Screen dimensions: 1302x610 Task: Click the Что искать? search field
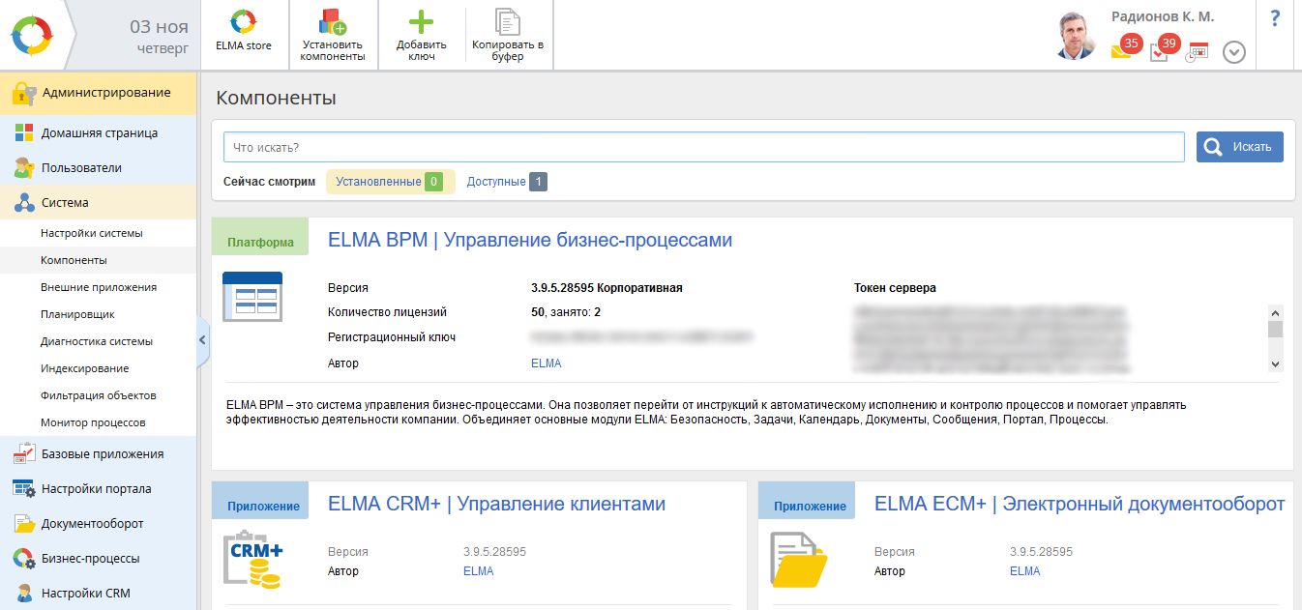(x=704, y=147)
